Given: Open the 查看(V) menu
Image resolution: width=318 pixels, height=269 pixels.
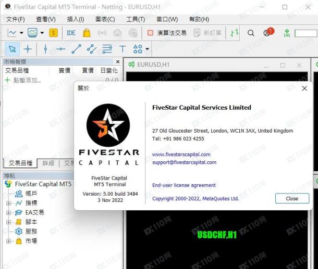Looking at the screenshot, I should pos(46,19).
